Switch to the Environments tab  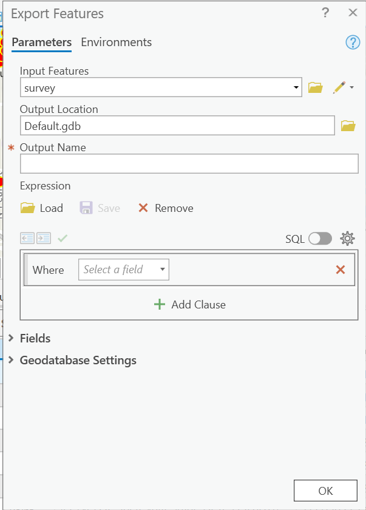click(x=116, y=42)
